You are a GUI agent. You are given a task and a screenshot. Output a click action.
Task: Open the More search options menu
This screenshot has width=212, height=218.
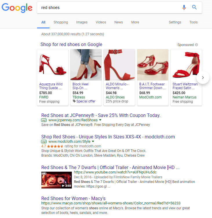[135, 22]
